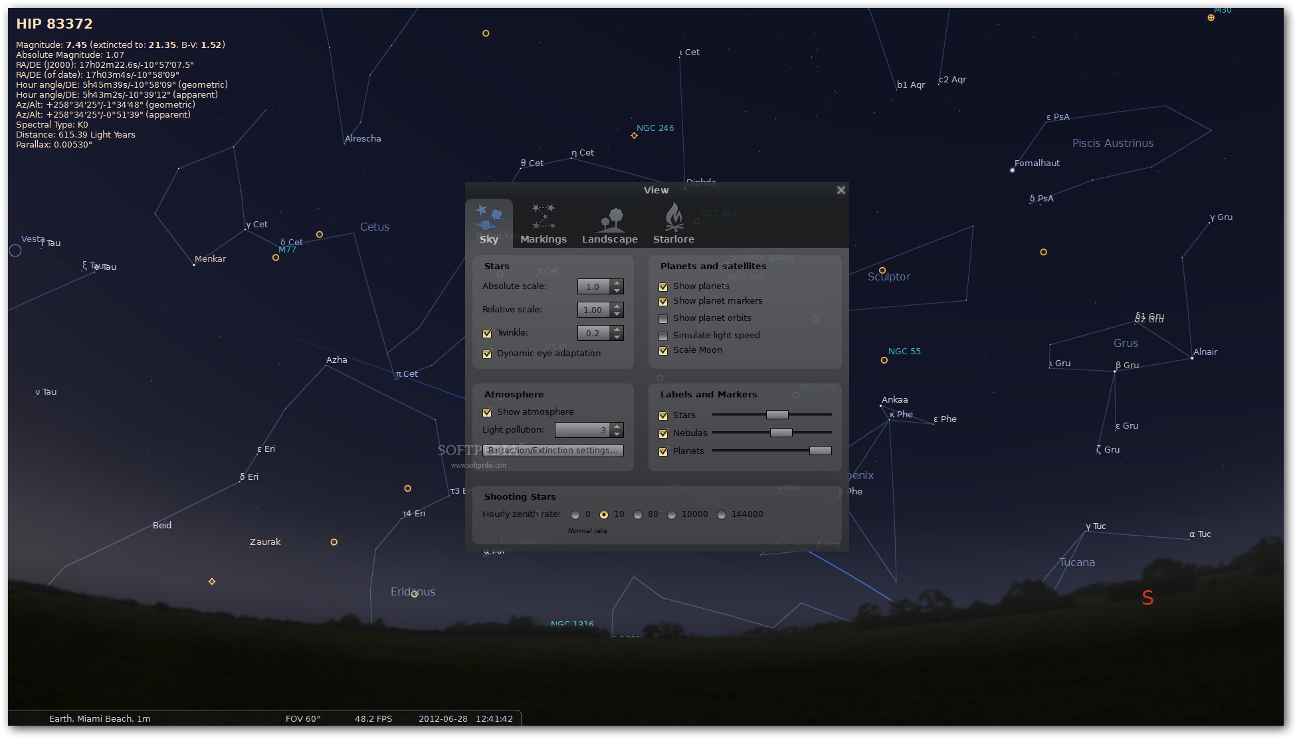This screenshot has height=739, width=1297.
Task: Click the time '12:41:42' in status bar
Action: pos(494,718)
